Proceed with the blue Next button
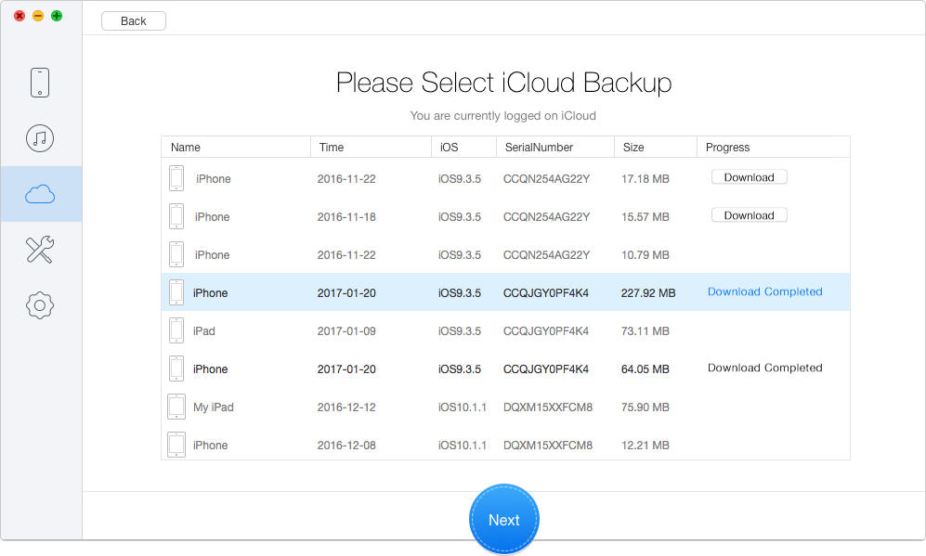This screenshot has width=926, height=556. 503,520
